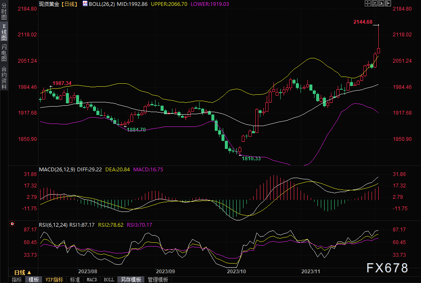The height and width of the screenshot is (283, 421).
Task: Click 管理模板 to manage templates
Action: (157, 280)
